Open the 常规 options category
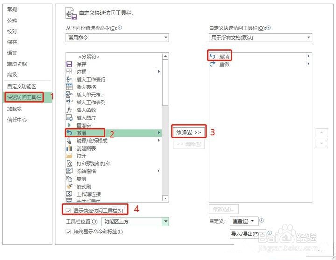Viewport: 336px width, 260px height. [x=12, y=9]
